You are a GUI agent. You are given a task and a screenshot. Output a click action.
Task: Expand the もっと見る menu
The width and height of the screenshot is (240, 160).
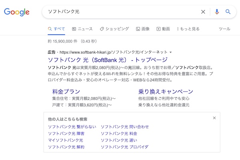[188, 29]
